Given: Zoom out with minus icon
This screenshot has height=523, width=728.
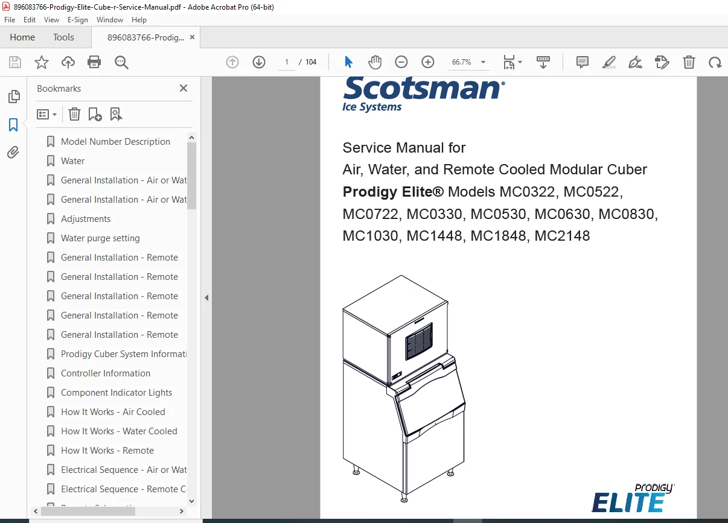Looking at the screenshot, I should (x=401, y=62).
